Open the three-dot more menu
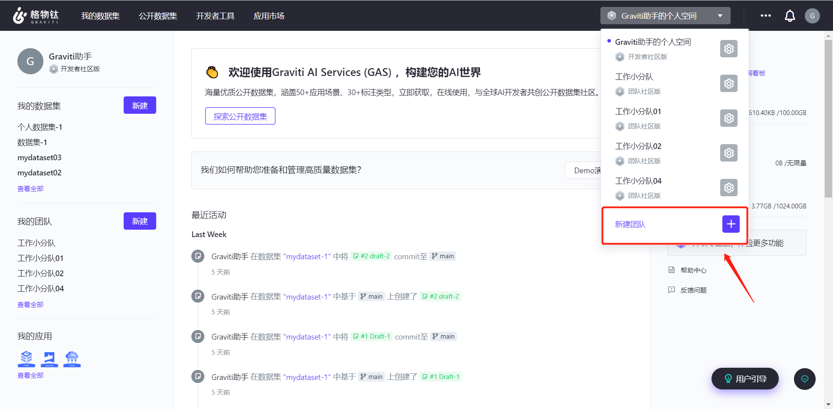The width and height of the screenshot is (833, 409). tap(766, 16)
